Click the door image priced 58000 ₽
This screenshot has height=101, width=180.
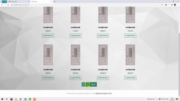[x=48, y=15]
